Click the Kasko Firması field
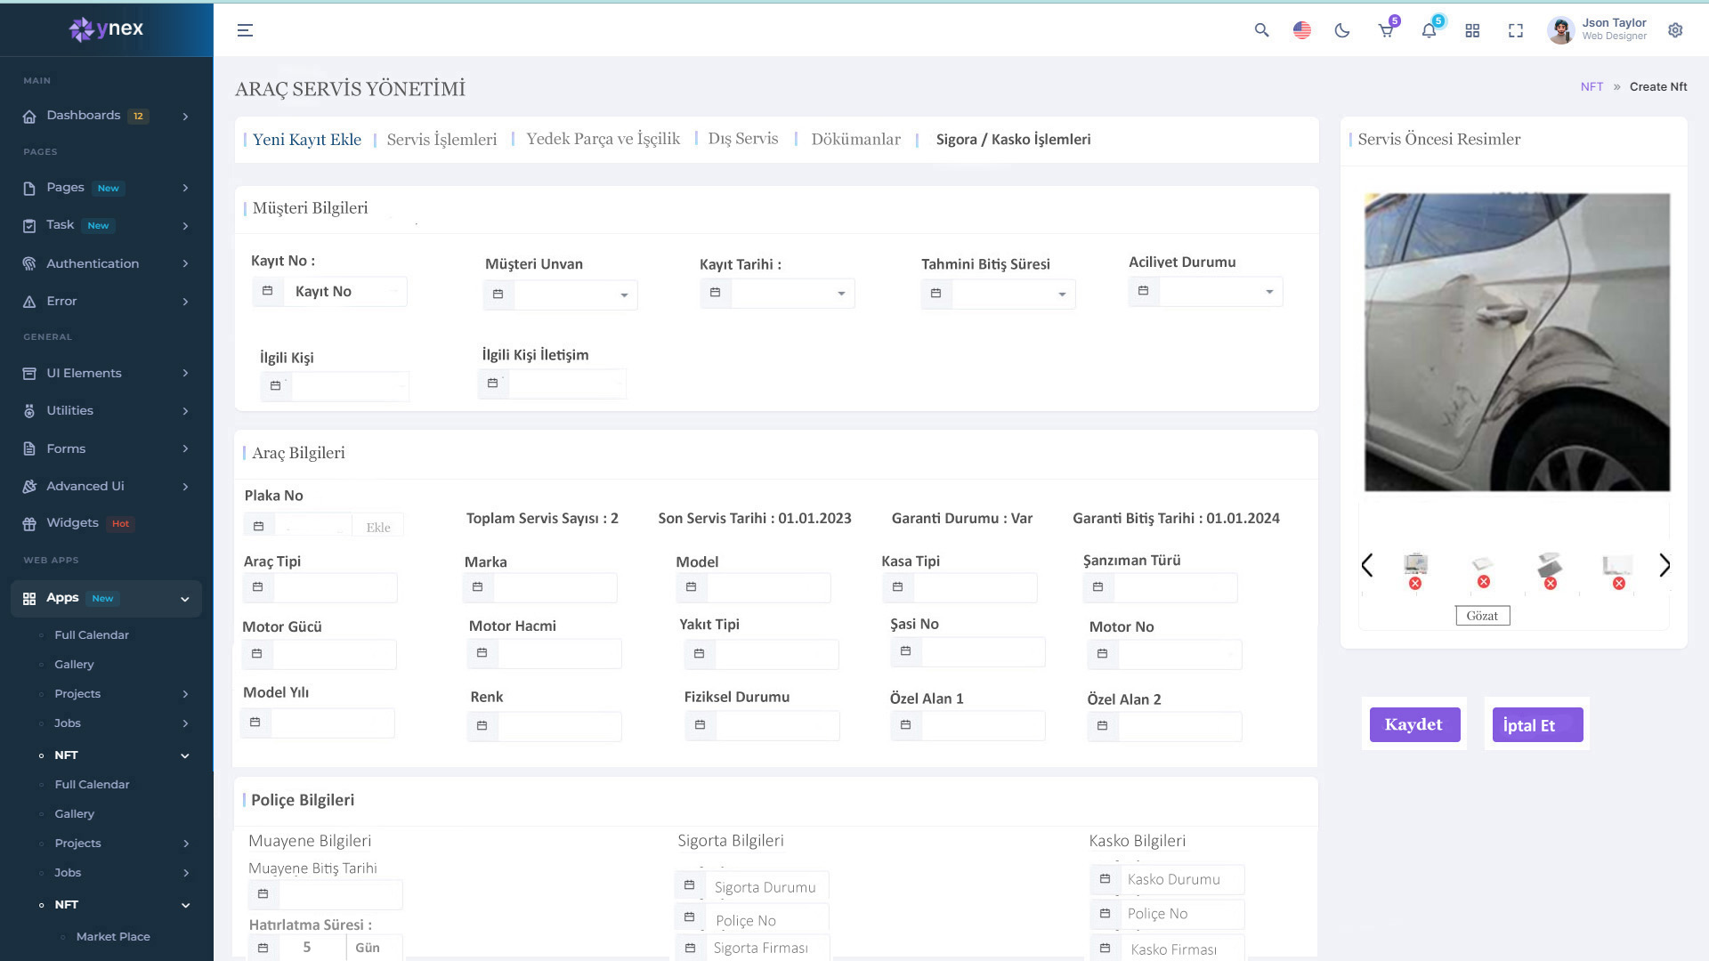The image size is (1709, 961). 1167,949
